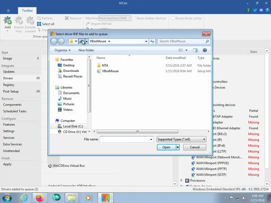Click the Refresh toolbar item
The image size is (271, 203).
point(45,18)
